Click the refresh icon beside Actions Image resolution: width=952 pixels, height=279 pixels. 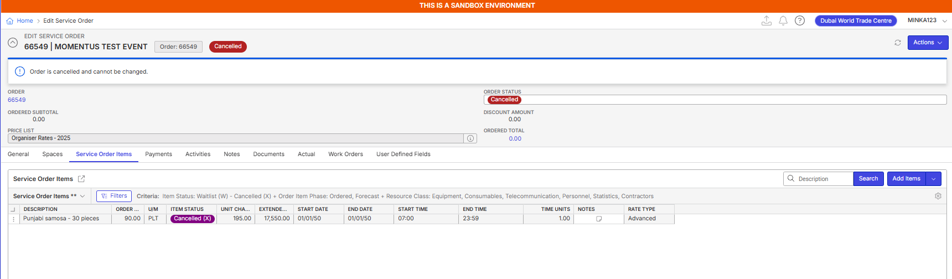(x=898, y=43)
